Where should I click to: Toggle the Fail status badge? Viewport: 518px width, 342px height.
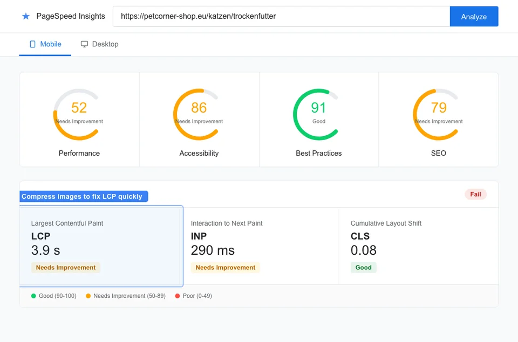click(x=475, y=194)
